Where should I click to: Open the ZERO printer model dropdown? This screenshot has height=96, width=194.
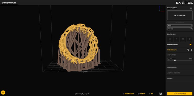[180, 26]
